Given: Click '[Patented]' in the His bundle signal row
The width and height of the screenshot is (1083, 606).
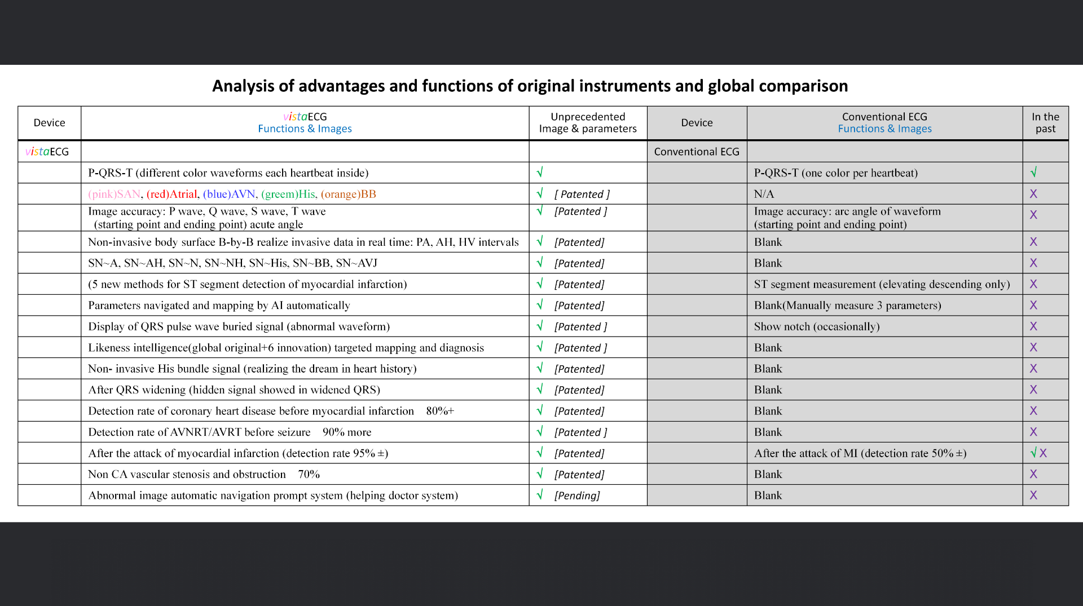Looking at the screenshot, I should (x=579, y=369).
